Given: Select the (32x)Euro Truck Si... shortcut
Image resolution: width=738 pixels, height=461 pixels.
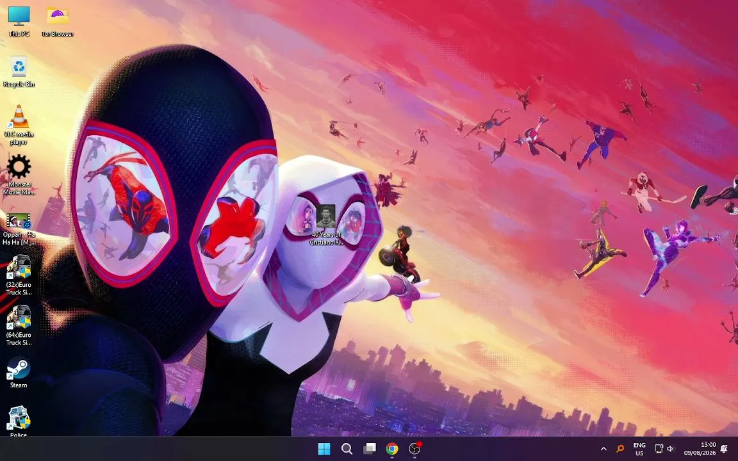Looking at the screenshot, I should pyautogui.click(x=19, y=275).
